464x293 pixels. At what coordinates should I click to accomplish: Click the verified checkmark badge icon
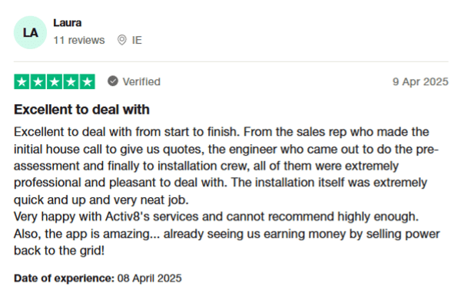coord(113,81)
